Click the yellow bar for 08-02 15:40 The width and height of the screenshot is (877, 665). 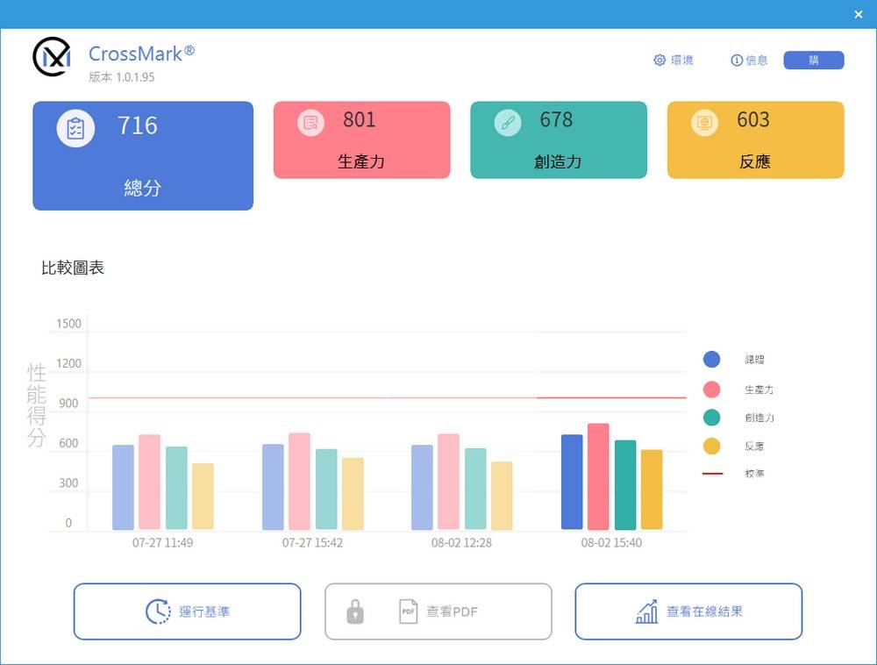coord(652,490)
